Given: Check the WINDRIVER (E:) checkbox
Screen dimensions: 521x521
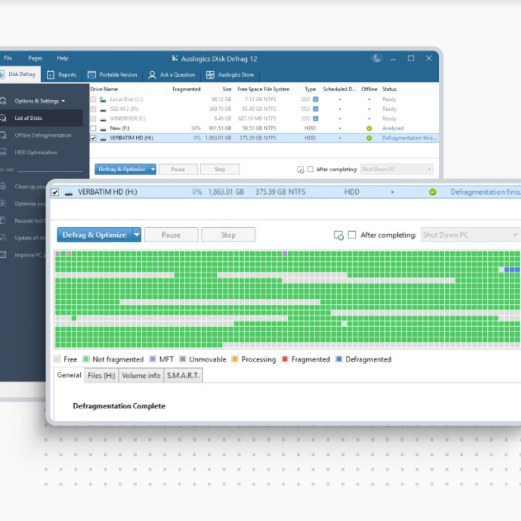Looking at the screenshot, I should (93, 119).
